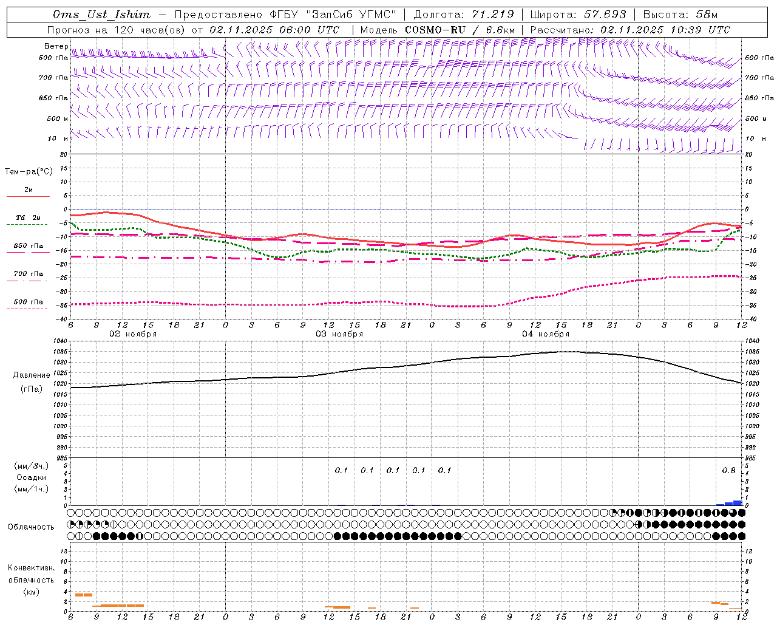Viewport: 777px width, 622px height.
Task: Click Рассчитано: 02.11.2025 10:39 UTC text
Action: point(630,30)
